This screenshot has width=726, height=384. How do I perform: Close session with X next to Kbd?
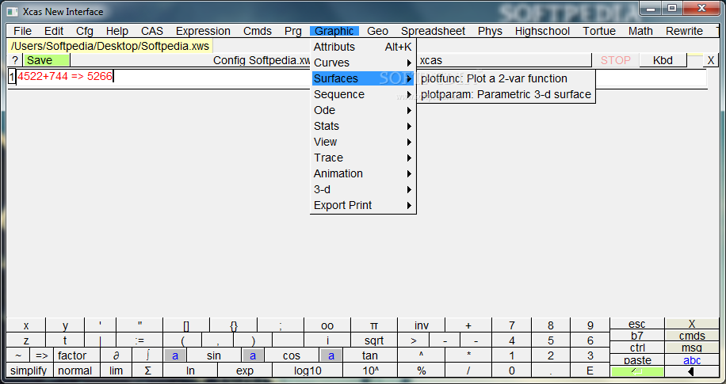(x=711, y=60)
